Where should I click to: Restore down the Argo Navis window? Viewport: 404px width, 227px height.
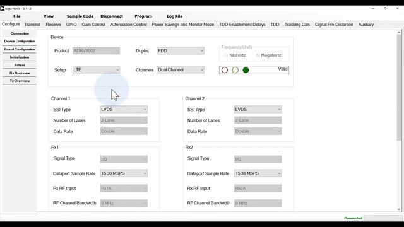click(385, 8)
